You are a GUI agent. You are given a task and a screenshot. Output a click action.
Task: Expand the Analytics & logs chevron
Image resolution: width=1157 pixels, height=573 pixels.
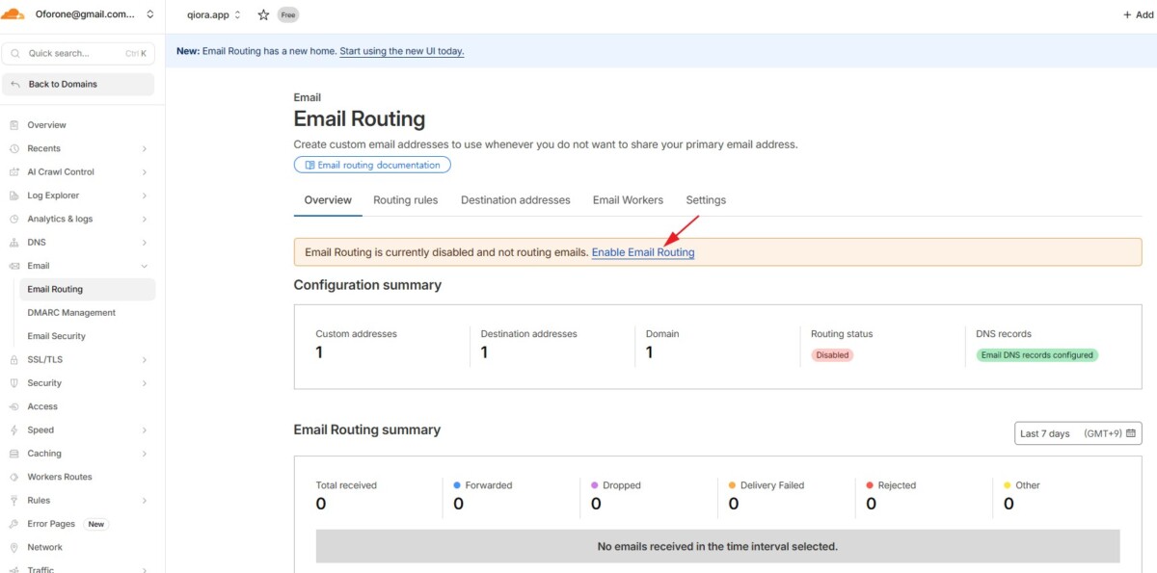point(144,219)
